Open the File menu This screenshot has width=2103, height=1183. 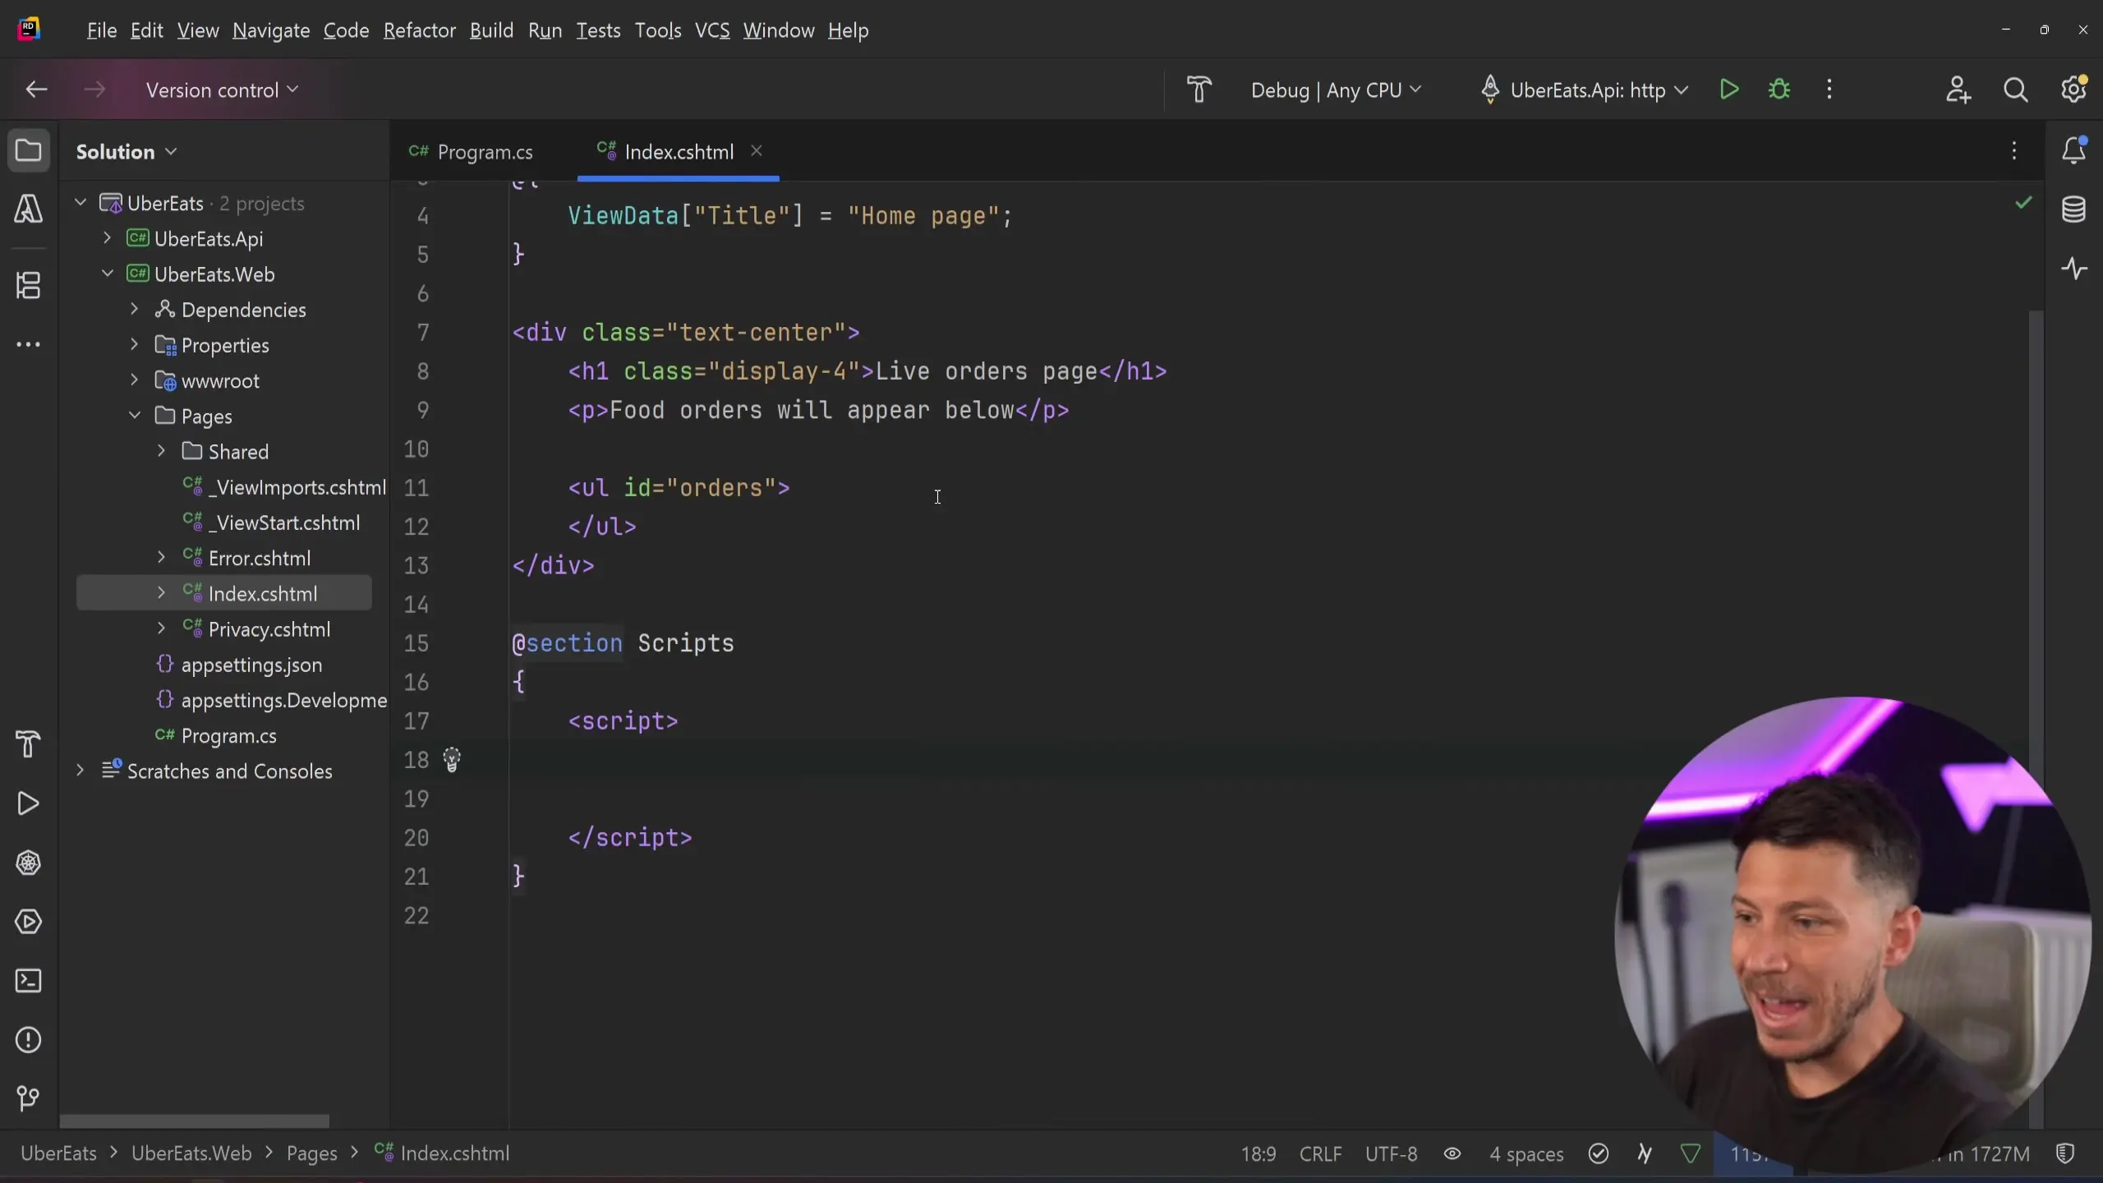[x=102, y=30]
